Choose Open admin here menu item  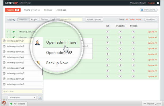pyautogui.click(x=61, y=42)
